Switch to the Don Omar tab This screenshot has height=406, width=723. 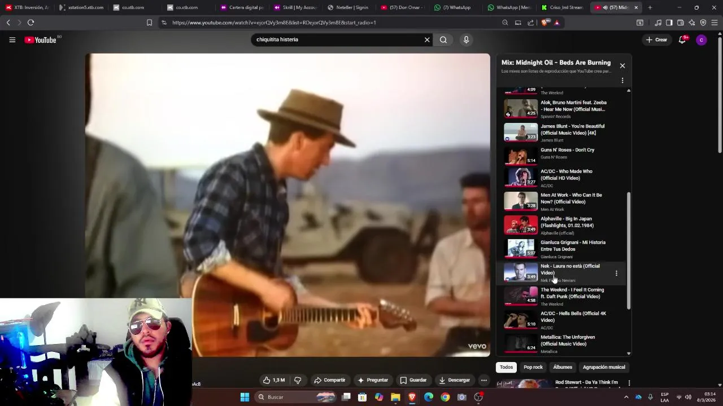click(x=403, y=7)
